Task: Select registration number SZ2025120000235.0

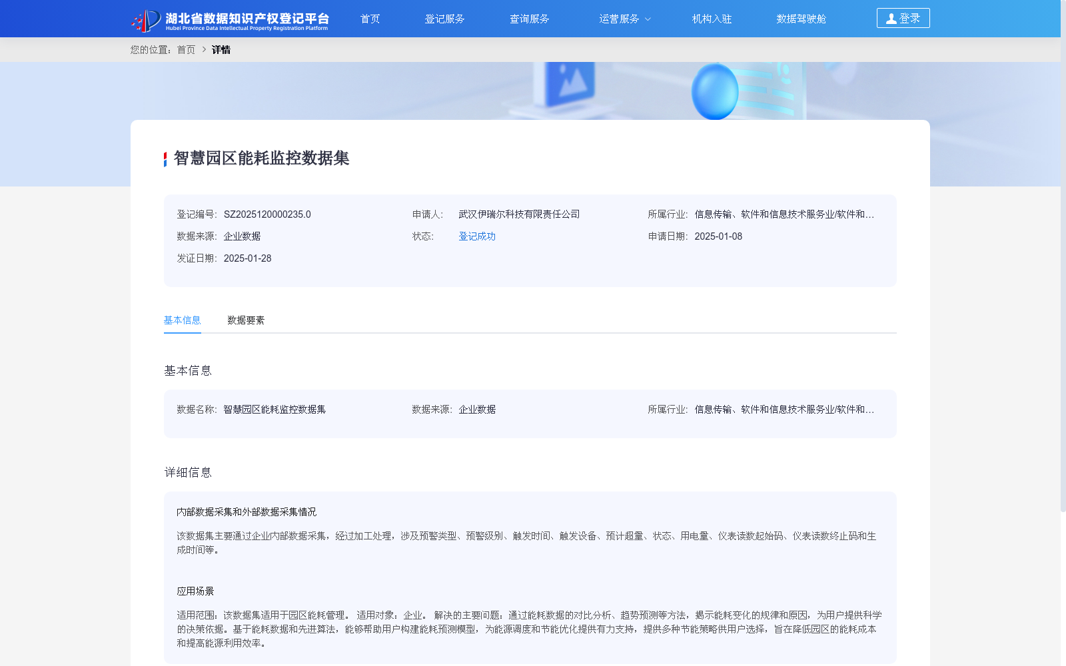Action: coord(267,214)
